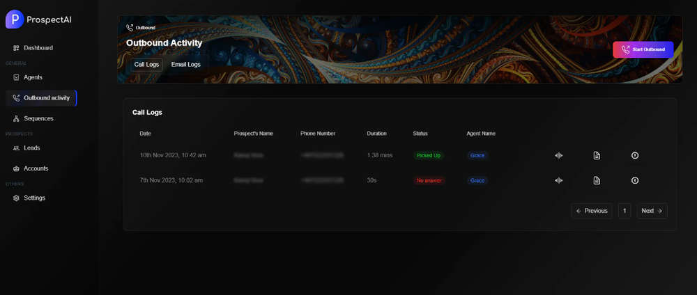
Task: Open the Dashboard icon in sidebar
Action: 16,48
